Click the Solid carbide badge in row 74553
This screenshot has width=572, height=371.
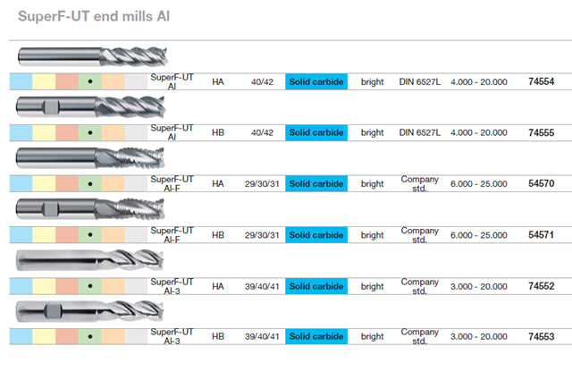(316, 337)
